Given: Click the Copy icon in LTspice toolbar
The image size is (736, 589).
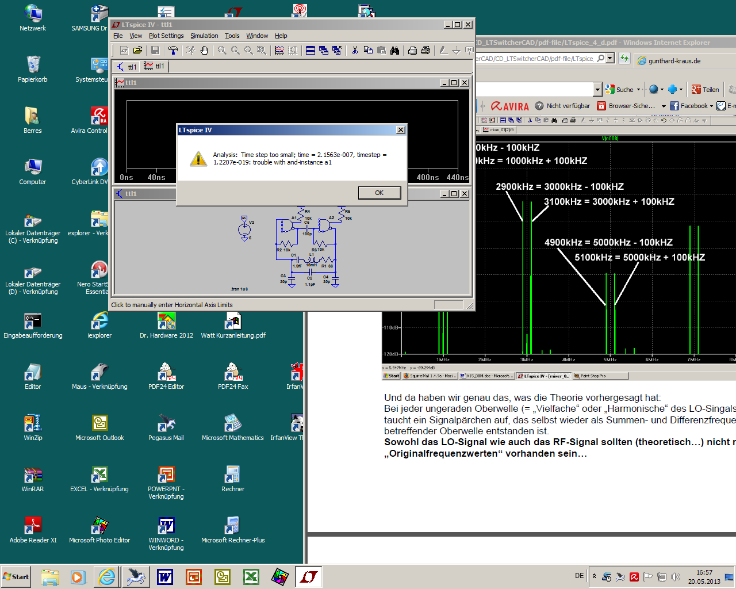Looking at the screenshot, I should 368,51.
